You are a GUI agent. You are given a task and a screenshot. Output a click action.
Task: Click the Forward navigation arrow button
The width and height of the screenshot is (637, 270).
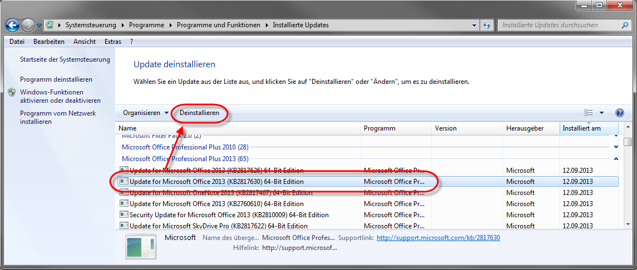point(28,25)
